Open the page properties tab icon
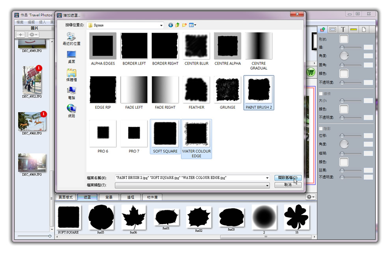This screenshot has height=254, width=391. (364, 30)
